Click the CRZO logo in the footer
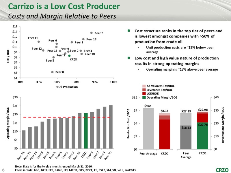 click(222, 170)
